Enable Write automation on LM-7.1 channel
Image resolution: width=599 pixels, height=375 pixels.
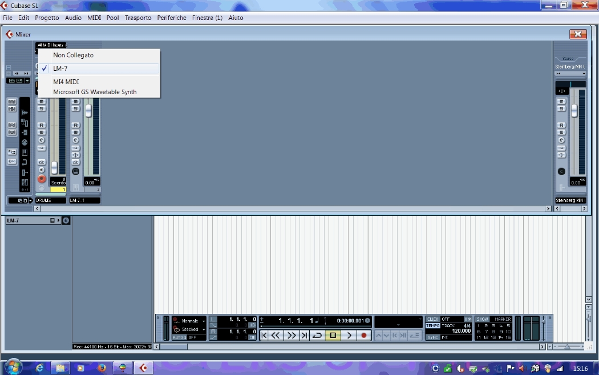[x=76, y=132]
